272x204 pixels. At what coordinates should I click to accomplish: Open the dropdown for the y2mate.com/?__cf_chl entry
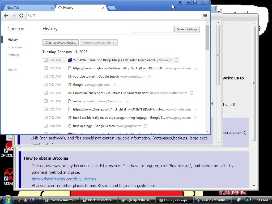pyautogui.click(x=195, y=109)
